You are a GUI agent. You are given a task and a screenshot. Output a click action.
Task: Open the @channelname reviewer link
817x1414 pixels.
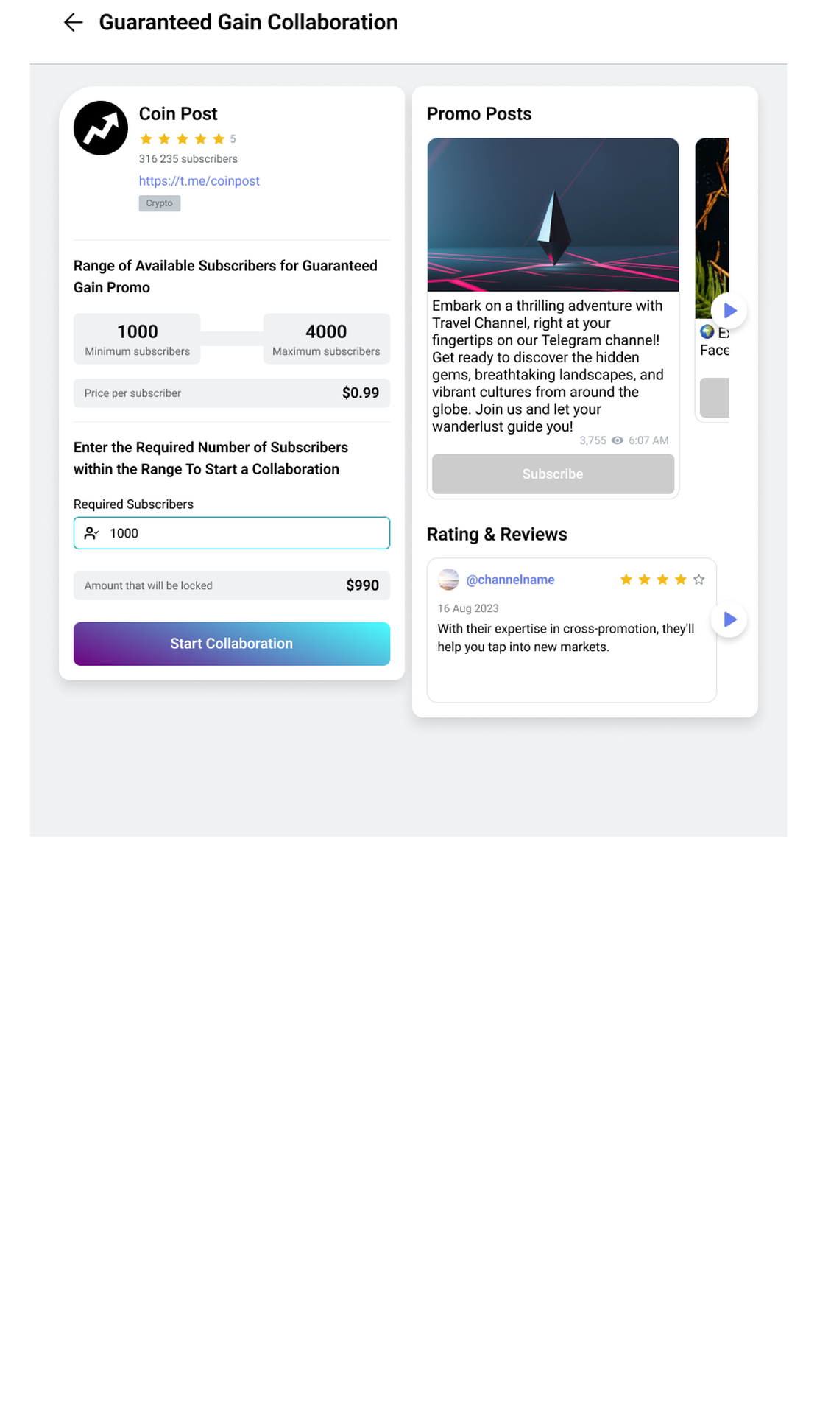(x=511, y=580)
